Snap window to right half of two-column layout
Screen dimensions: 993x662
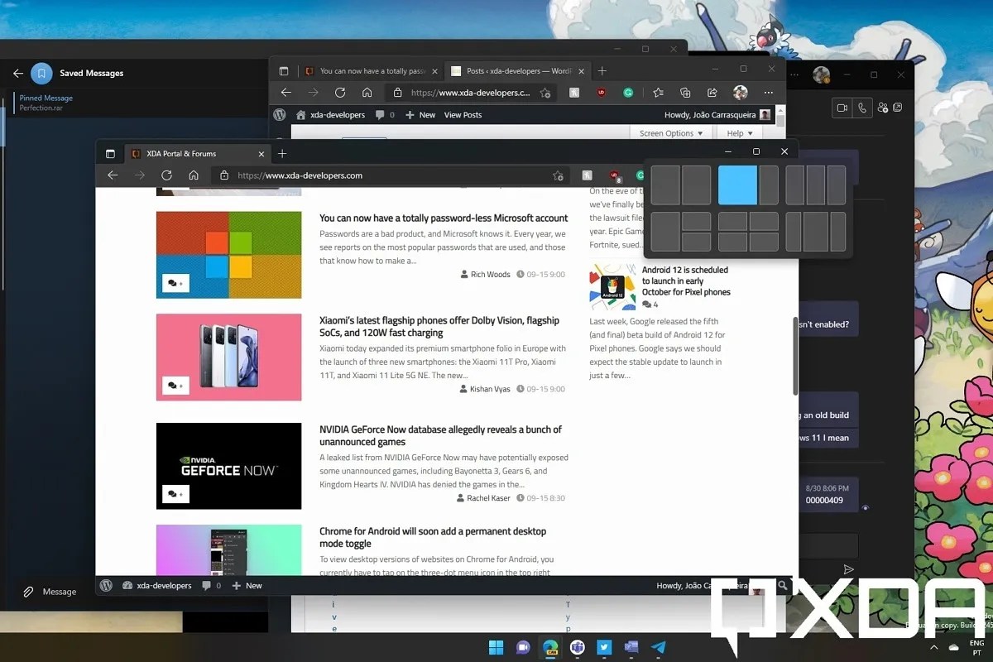pos(697,185)
